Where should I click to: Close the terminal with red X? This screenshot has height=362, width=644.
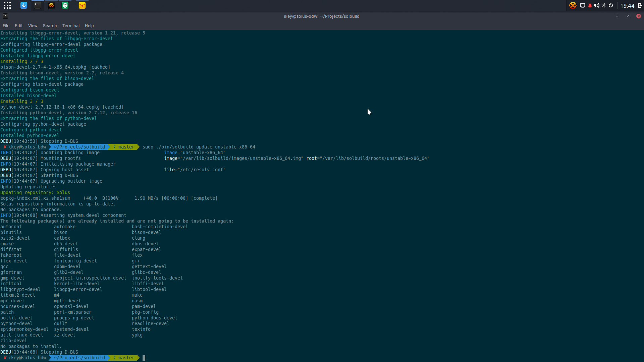click(x=639, y=16)
